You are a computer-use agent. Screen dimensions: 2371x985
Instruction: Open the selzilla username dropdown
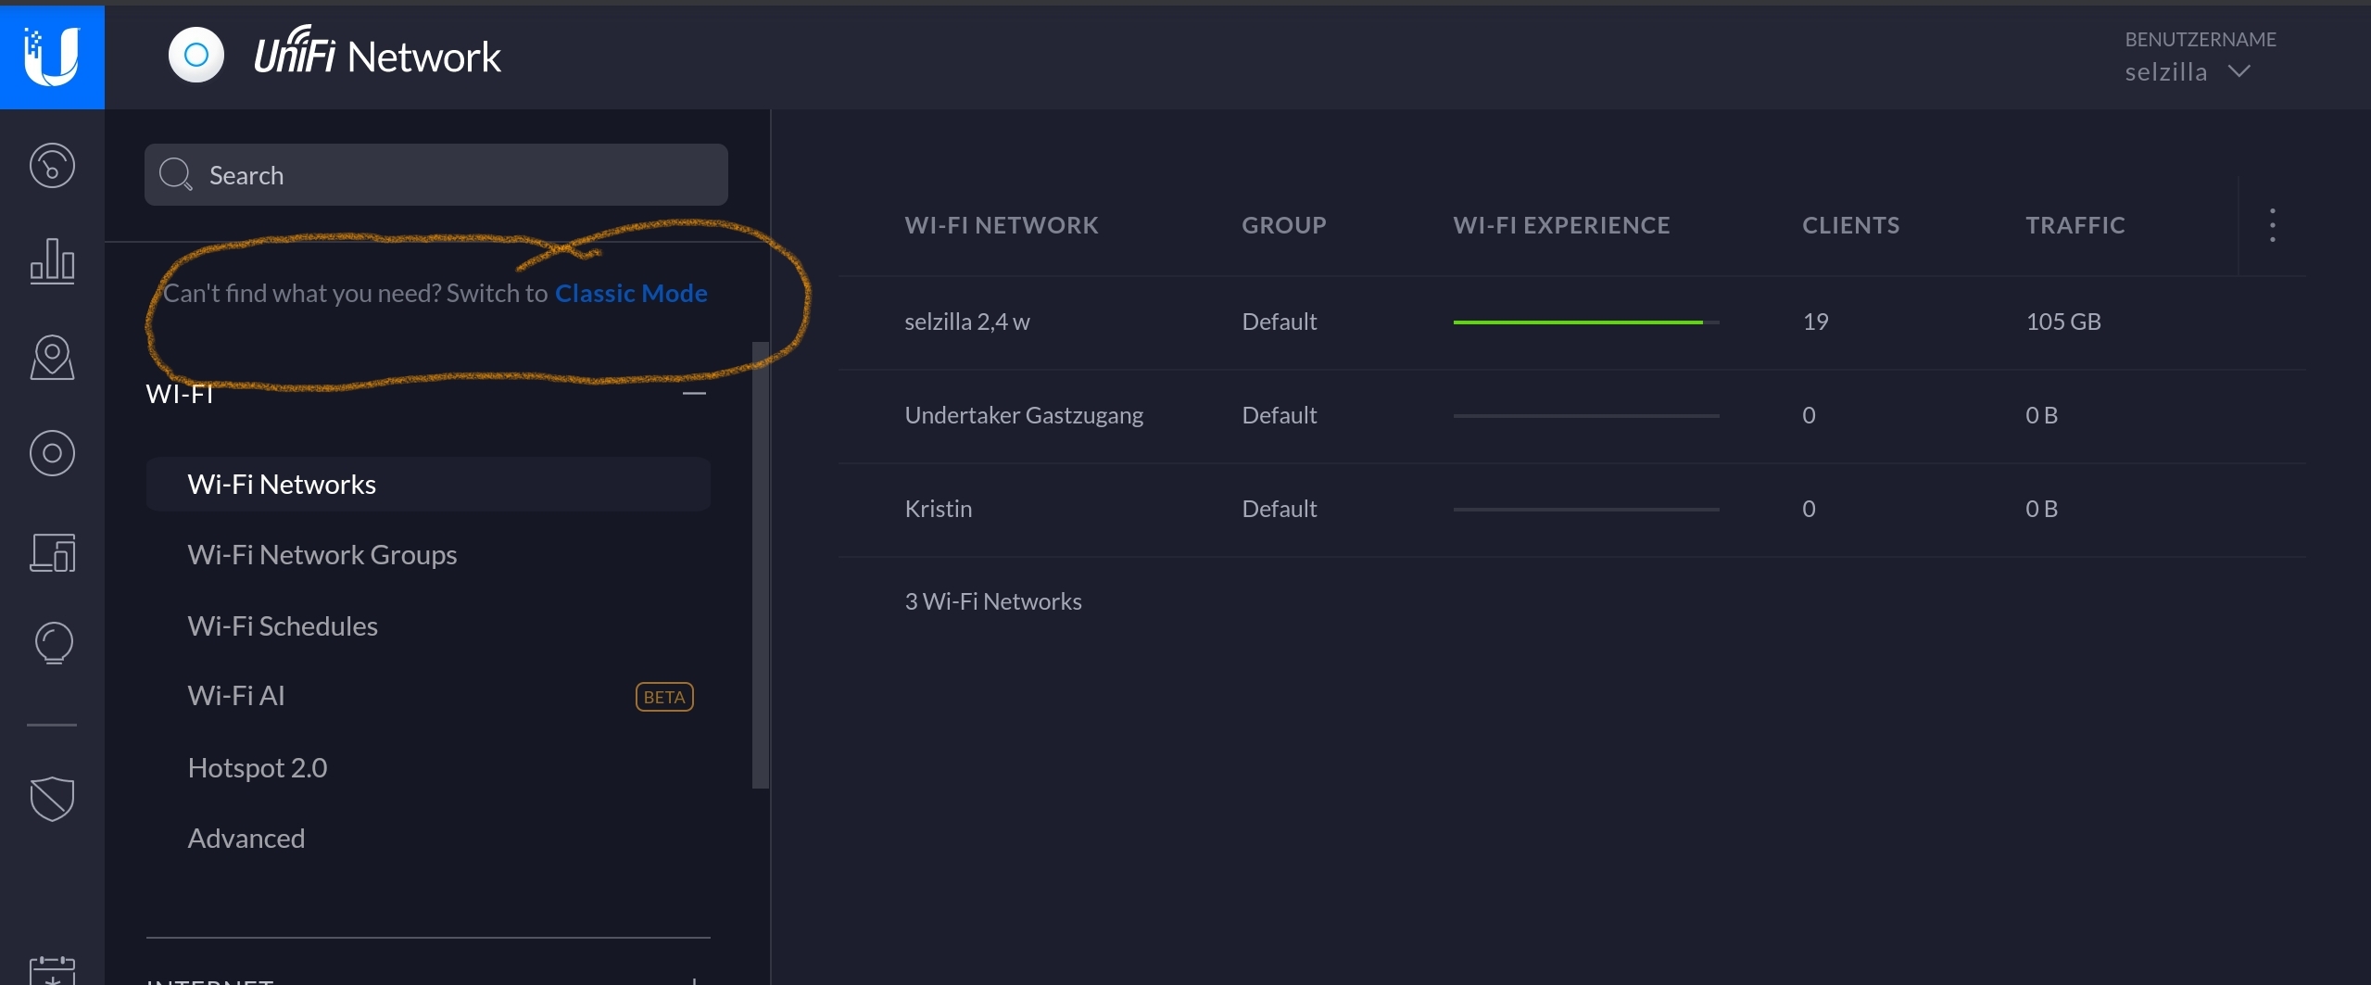pos(2188,71)
